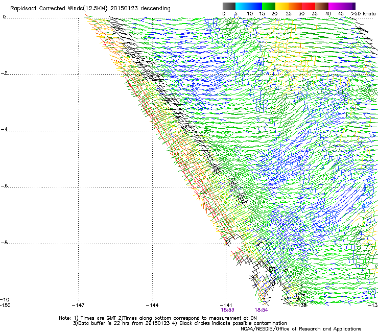The height and width of the screenshot is (332, 378).
Task: Select the yellow 20-25 knots legend swatch
Action: tap(282, 6)
